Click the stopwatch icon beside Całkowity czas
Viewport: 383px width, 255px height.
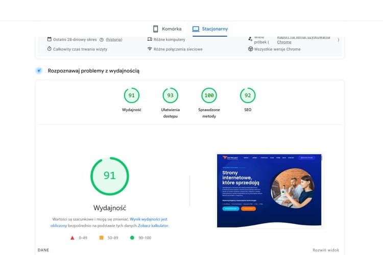point(50,49)
